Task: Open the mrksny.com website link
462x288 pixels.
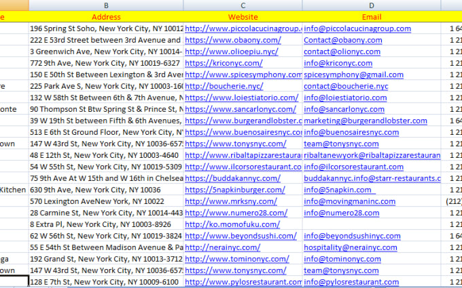Action: (x=231, y=201)
